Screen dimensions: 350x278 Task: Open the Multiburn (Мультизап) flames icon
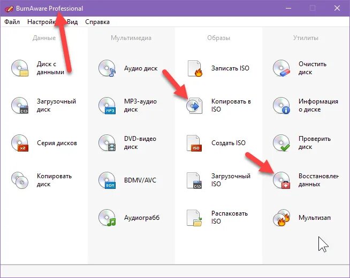click(281, 218)
